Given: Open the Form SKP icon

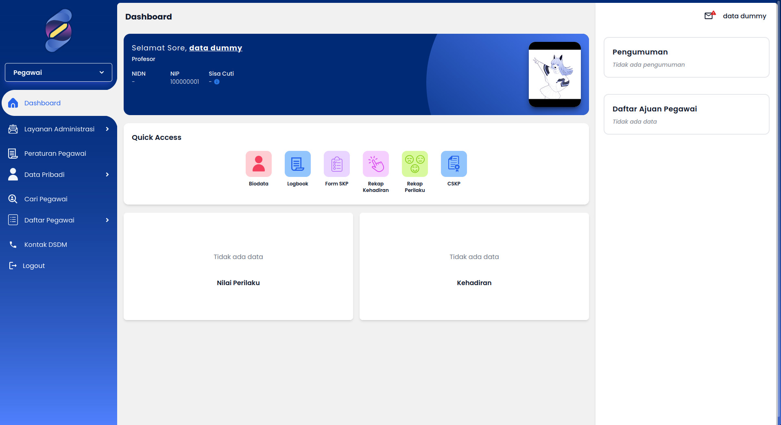Looking at the screenshot, I should coord(337,164).
